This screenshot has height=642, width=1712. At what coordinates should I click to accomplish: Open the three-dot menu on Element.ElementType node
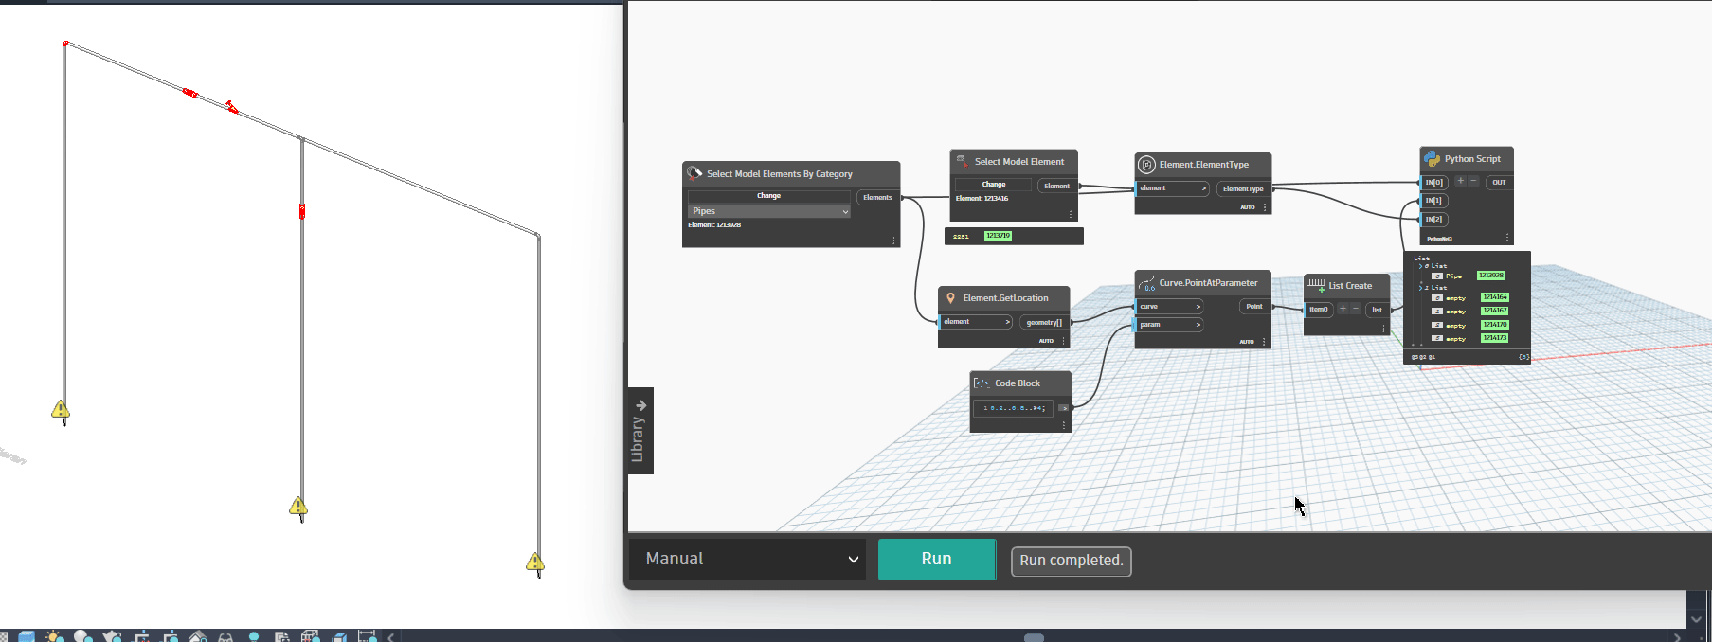1264,207
